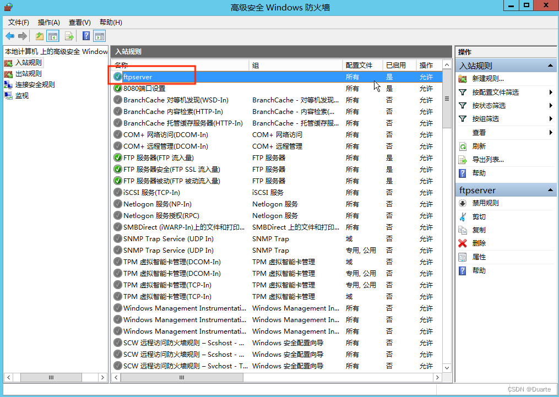The width and height of the screenshot is (559, 397).
Task: Collapse the ftpserver actions section
Action: 550,190
